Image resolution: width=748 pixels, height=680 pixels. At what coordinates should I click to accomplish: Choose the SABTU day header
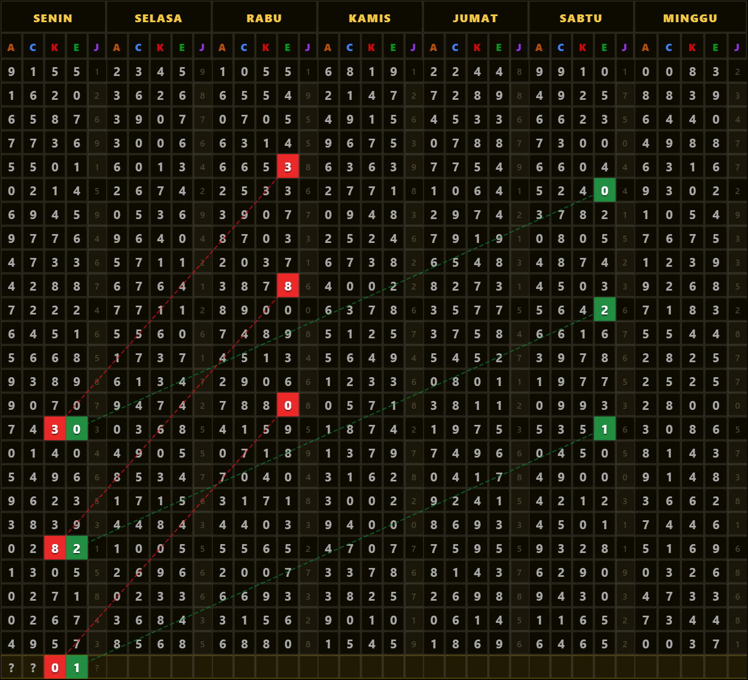581,18
